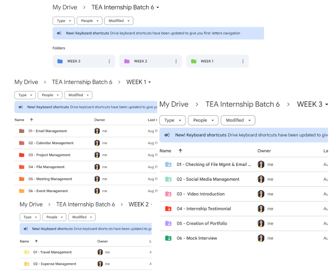334x280 pixels.
Task: Click the Owner column header in WEEK 1 list
Action: pos(99,120)
